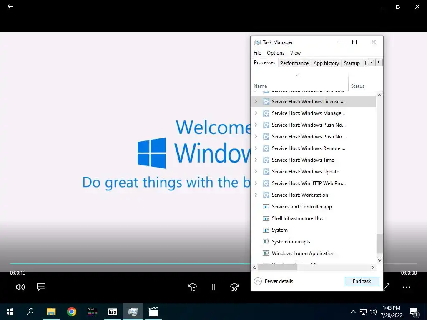Viewport: 427px width, 320px height.
Task: Show hidden system tray icons
Action: pyautogui.click(x=353, y=312)
